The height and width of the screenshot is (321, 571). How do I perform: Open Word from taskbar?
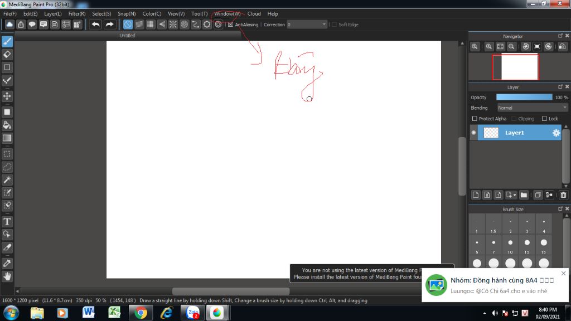point(88,313)
